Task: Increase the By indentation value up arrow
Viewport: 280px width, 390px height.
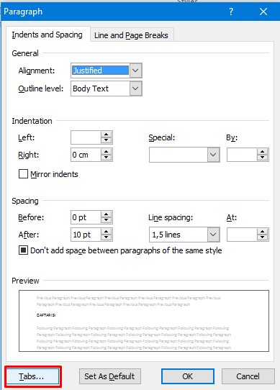Action: (x=262, y=152)
